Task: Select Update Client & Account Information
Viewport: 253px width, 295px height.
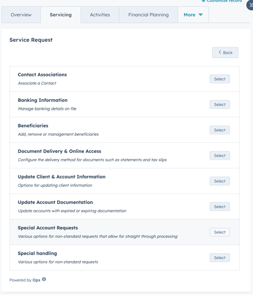Action: [219, 181]
